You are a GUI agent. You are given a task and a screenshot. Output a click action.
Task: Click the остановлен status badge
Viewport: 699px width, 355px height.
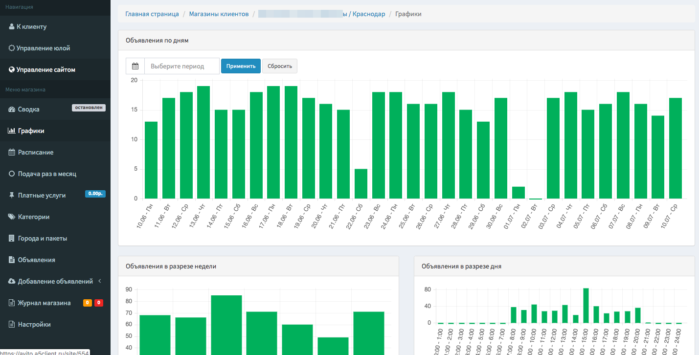pyautogui.click(x=89, y=108)
